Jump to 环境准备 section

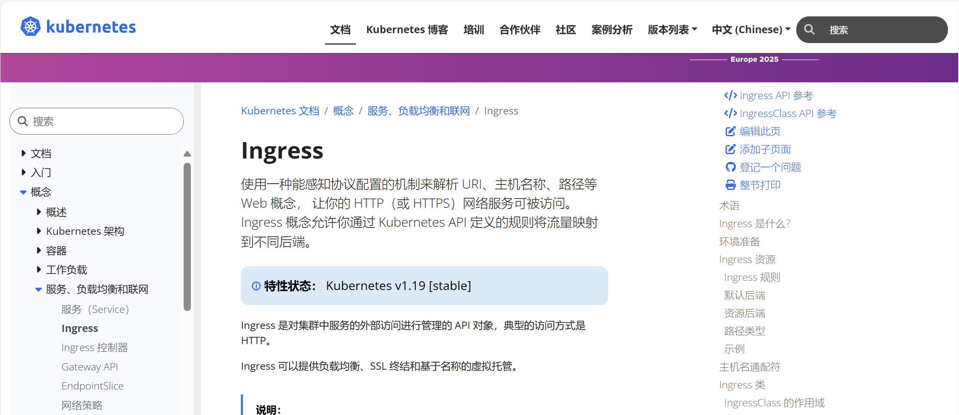point(740,241)
